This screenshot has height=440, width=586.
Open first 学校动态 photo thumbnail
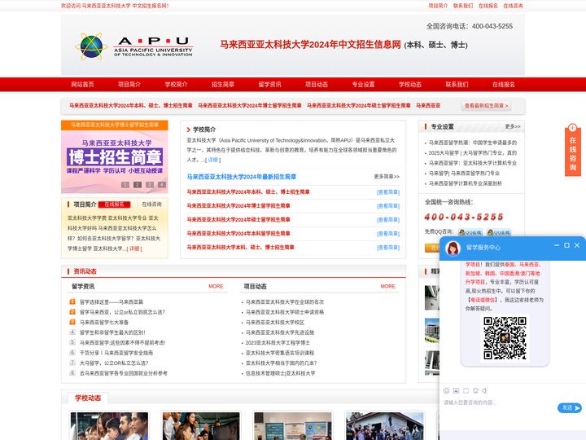click(109, 426)
